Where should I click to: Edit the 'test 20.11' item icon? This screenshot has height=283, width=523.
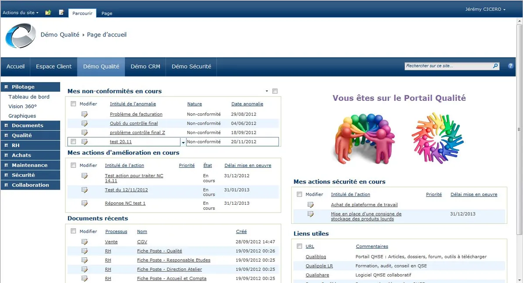85,142
